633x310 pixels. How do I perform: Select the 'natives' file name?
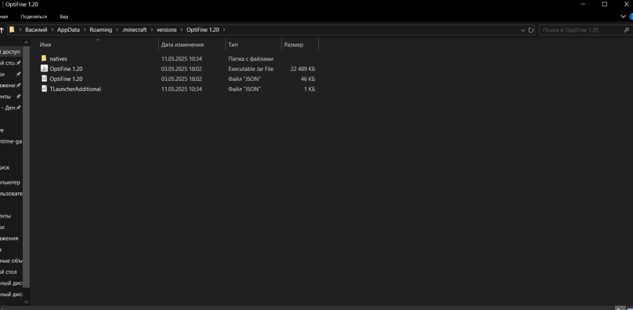click(58, 59)
